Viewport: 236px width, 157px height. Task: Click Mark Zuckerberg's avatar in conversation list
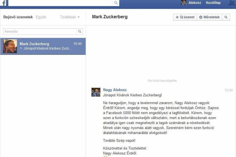(x=10, y=46)
